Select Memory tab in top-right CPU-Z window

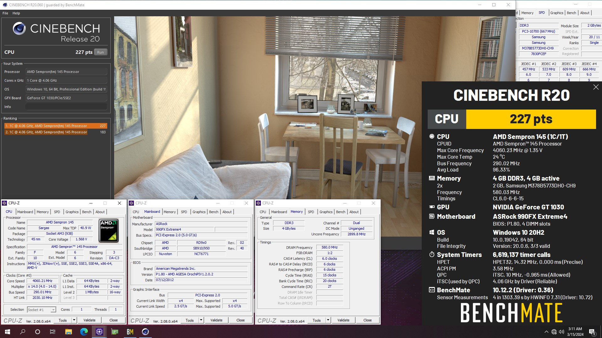coord(527,13)
